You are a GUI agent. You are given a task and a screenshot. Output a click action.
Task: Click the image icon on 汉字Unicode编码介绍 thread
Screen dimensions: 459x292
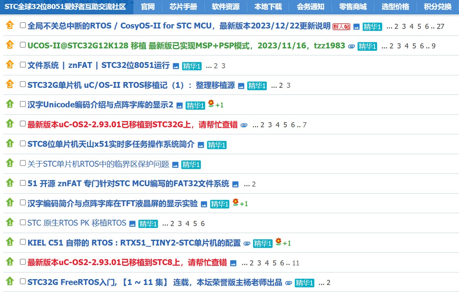tap(179, 105)
